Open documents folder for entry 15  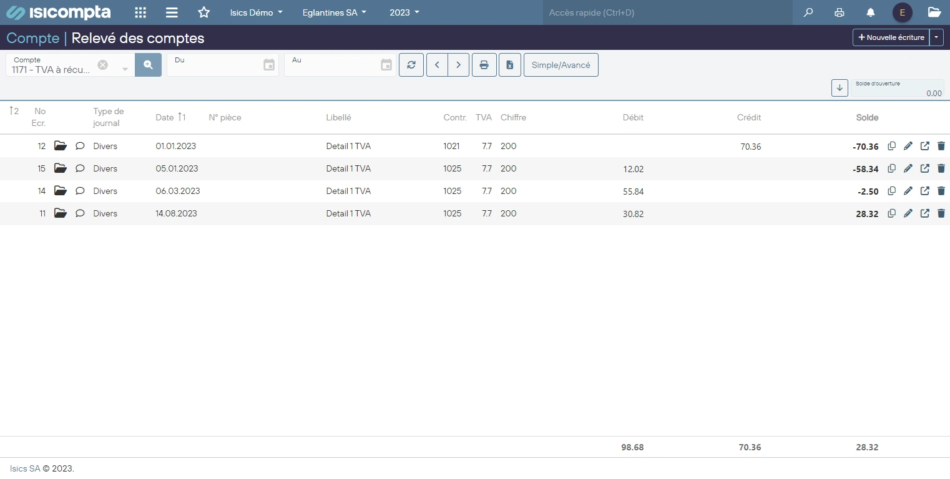click(x=60, y=168)
